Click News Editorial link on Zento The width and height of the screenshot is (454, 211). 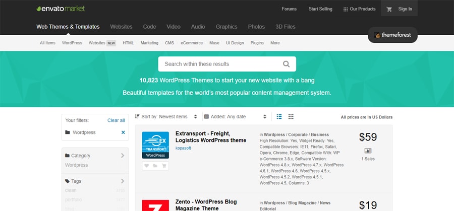[295, 206]
